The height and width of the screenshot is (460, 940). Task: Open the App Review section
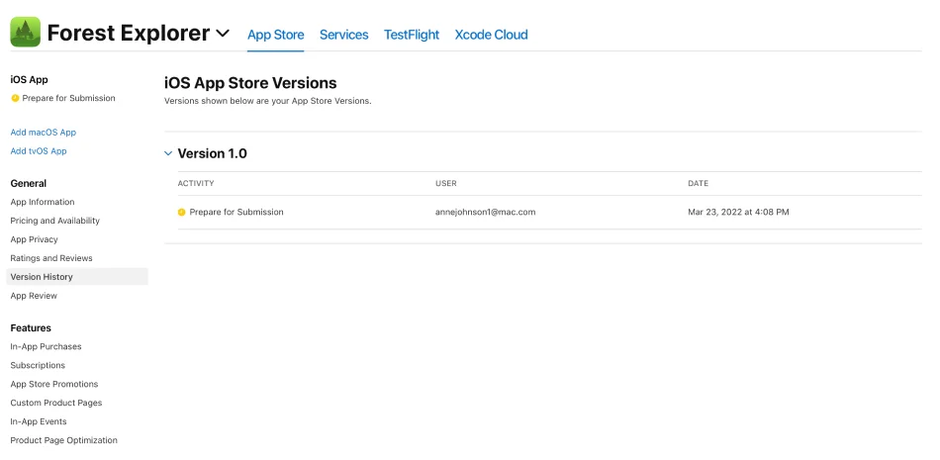tap(34, 296)
